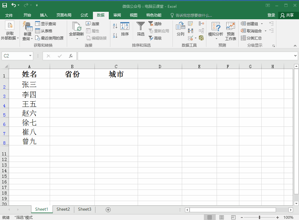
Task: Switch to Page Layout view
Action: click(x=221, y=217)
